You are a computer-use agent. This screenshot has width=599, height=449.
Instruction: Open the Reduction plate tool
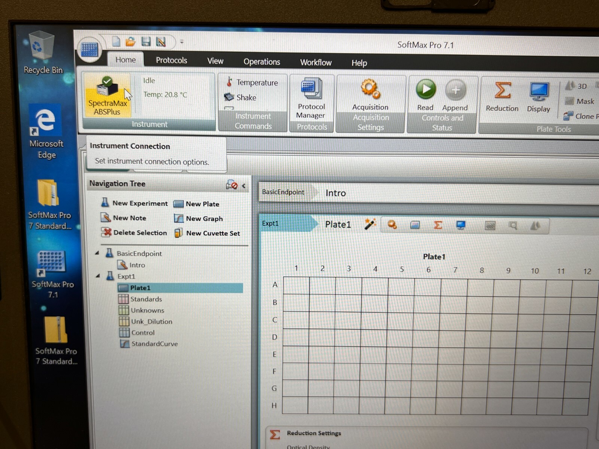(502, 97)
